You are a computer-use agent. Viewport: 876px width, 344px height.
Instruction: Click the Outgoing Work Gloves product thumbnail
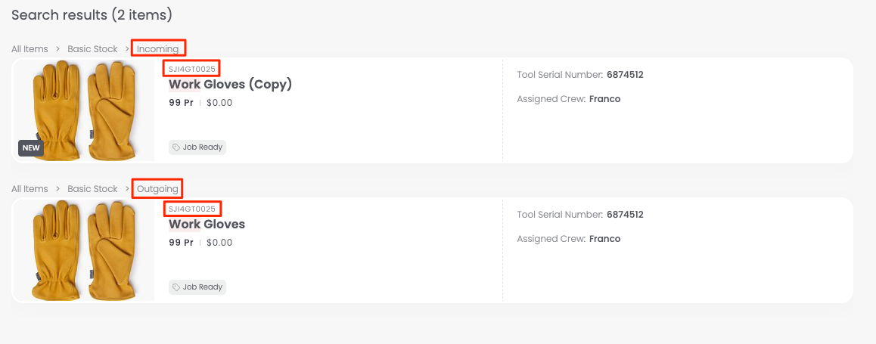[x=83, y=249]
